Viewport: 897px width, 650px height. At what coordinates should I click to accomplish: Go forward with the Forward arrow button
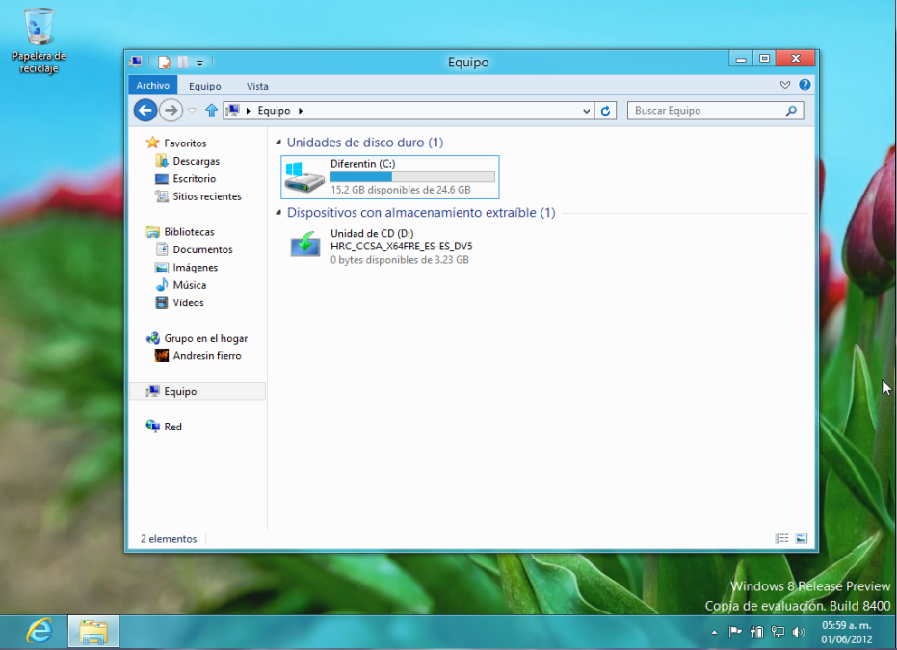tap(171, 111)
